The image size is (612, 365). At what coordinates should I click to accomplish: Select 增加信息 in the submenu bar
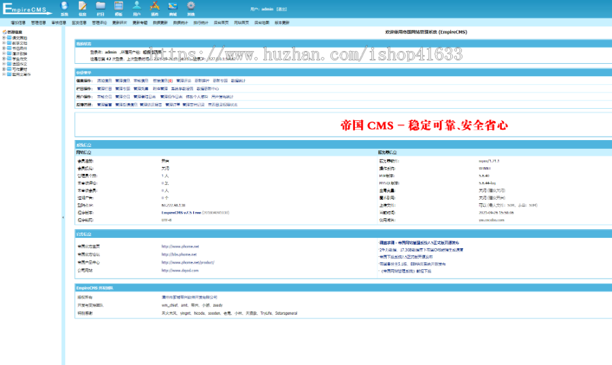pos(18,22)
